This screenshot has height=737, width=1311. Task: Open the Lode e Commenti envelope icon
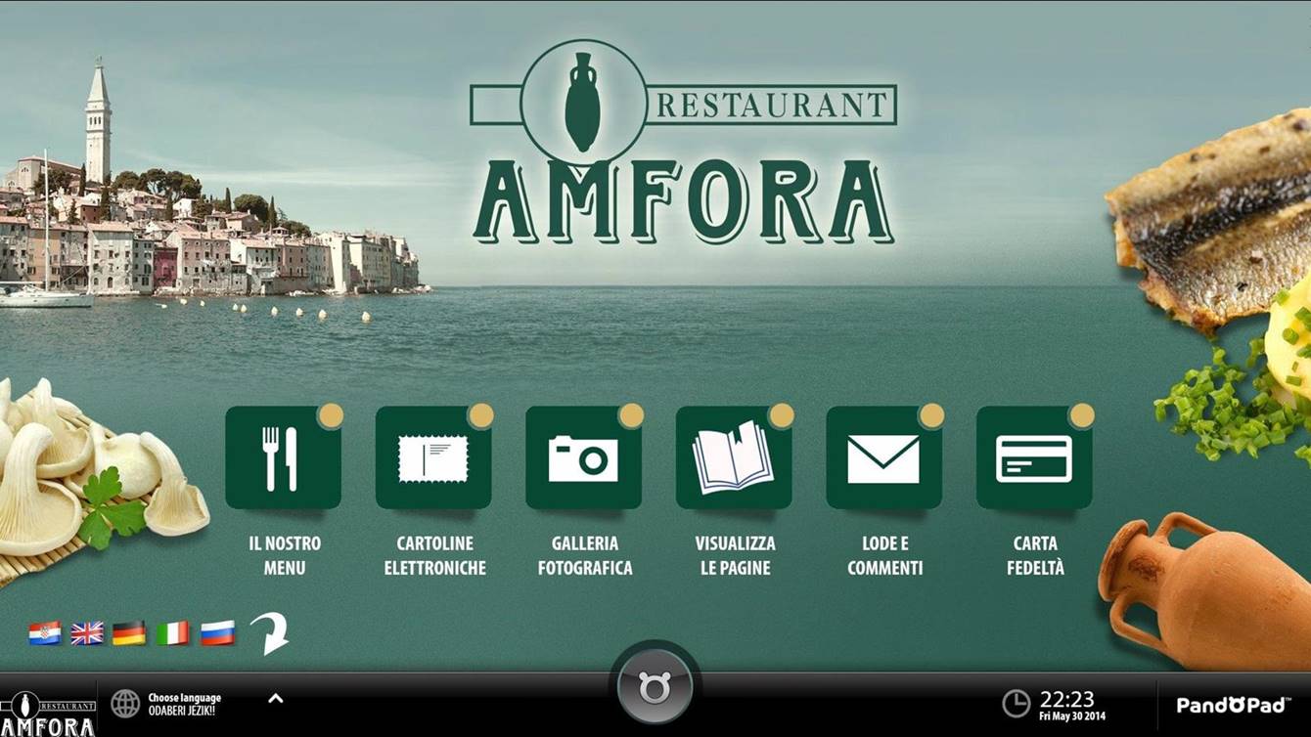[884, 457]
